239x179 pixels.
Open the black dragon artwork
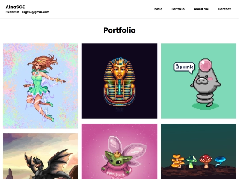click(x=40, y=156)
